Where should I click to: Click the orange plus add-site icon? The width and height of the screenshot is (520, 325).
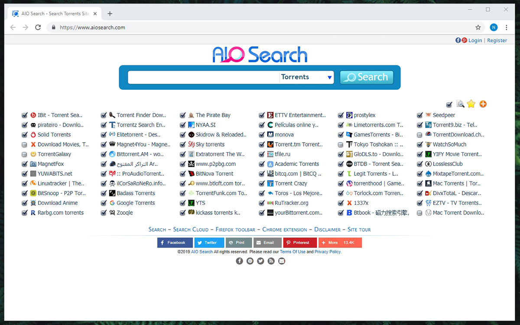point(483,104)
